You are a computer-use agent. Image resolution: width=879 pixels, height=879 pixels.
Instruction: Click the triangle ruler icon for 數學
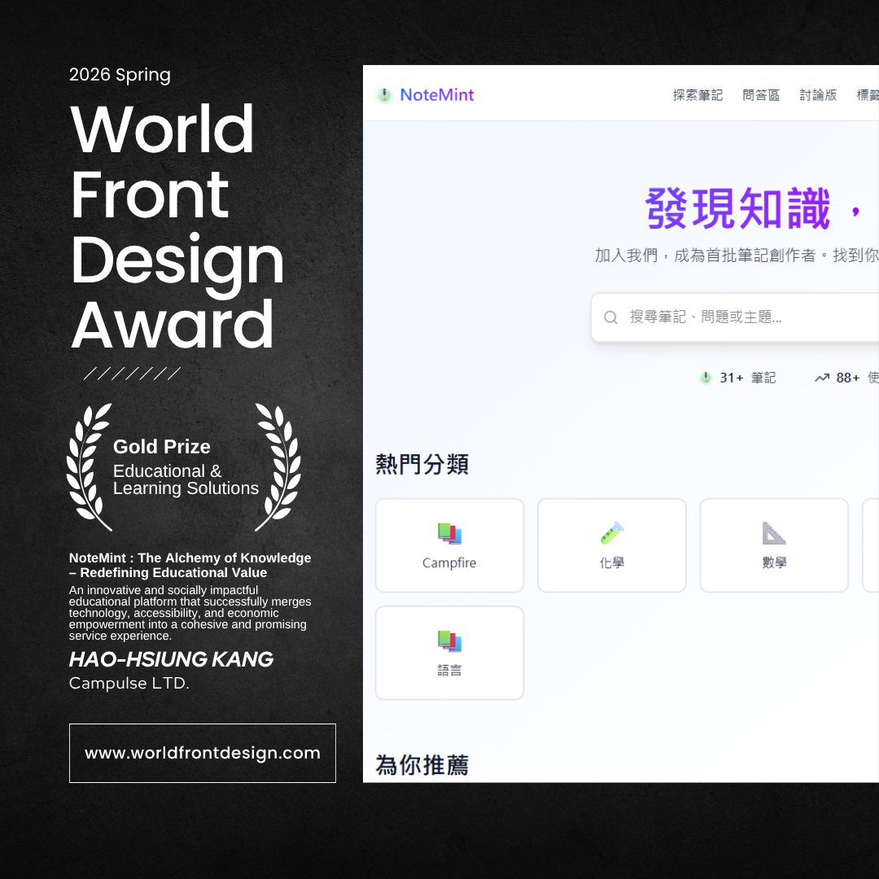[774, 533]
